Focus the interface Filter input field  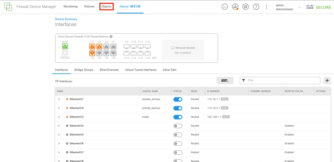click(x=280, y=81)
